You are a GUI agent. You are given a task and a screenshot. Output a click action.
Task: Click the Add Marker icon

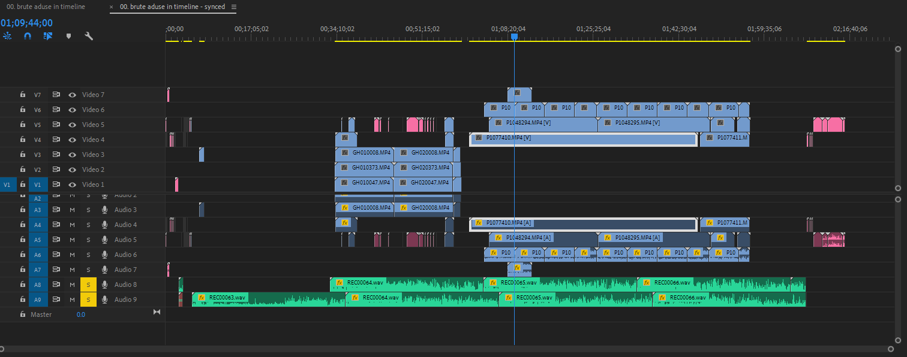(x=68, y=36)
